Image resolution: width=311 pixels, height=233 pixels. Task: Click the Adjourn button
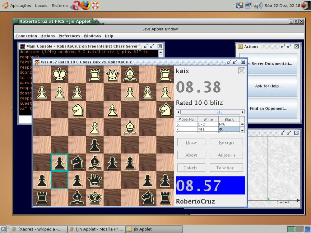coord(226,155)
